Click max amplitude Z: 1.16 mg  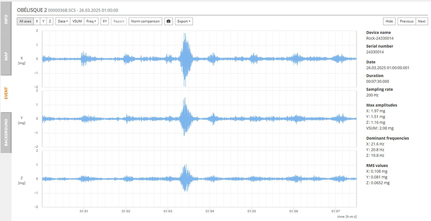[x=376, y=123]
